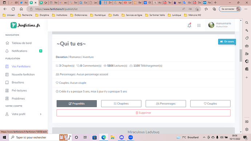The image size is (251, 141).
Task: Click the page vertical scrollbar thumb
Action: [240, 55]
